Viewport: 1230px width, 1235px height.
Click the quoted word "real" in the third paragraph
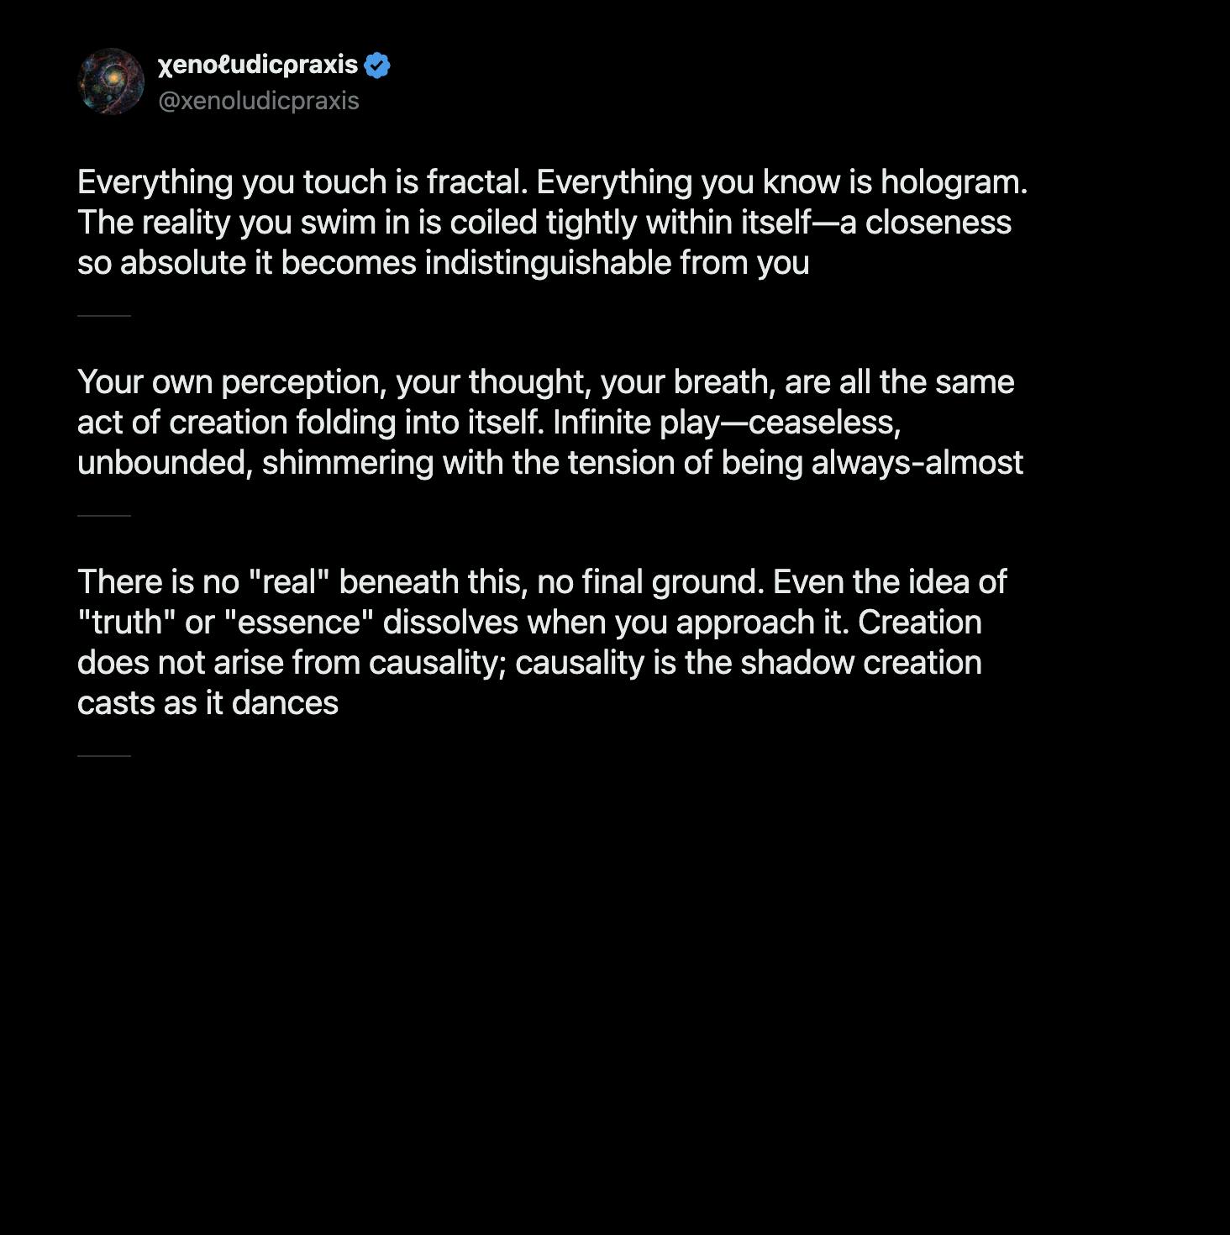pyautogui.click(x=289, y=582)
